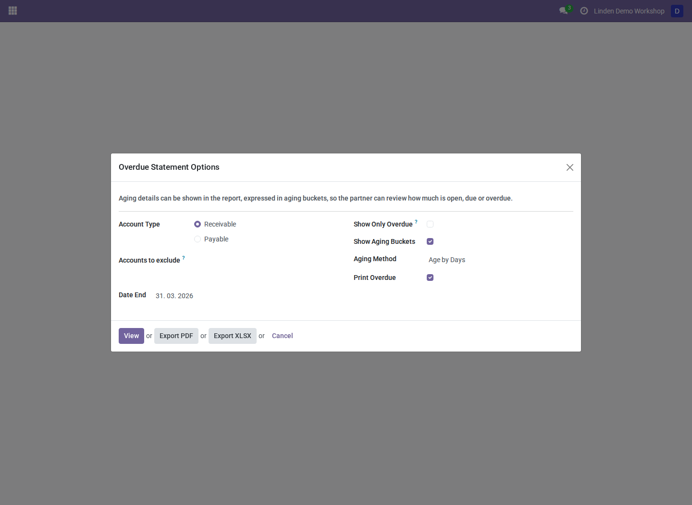This screenshot has width=692, height=505.
Task: Select the Payable account type
Action: pyautogui.click(x=198, y=239)
